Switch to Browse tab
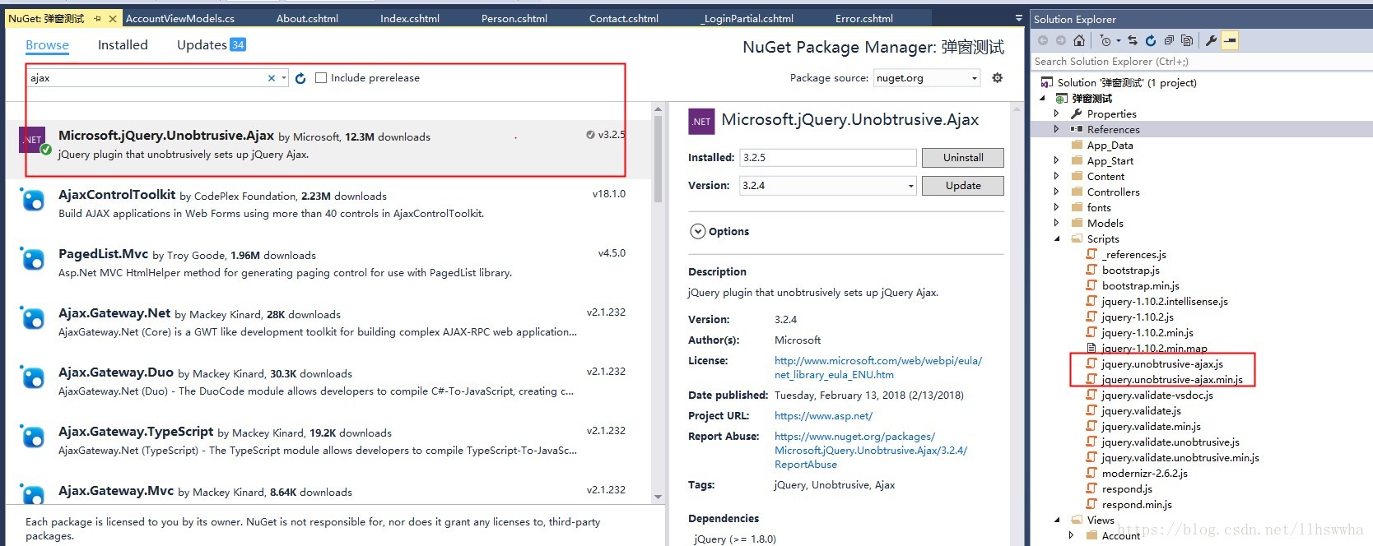Screen dimensions: 1373x546 click(47, 45)
